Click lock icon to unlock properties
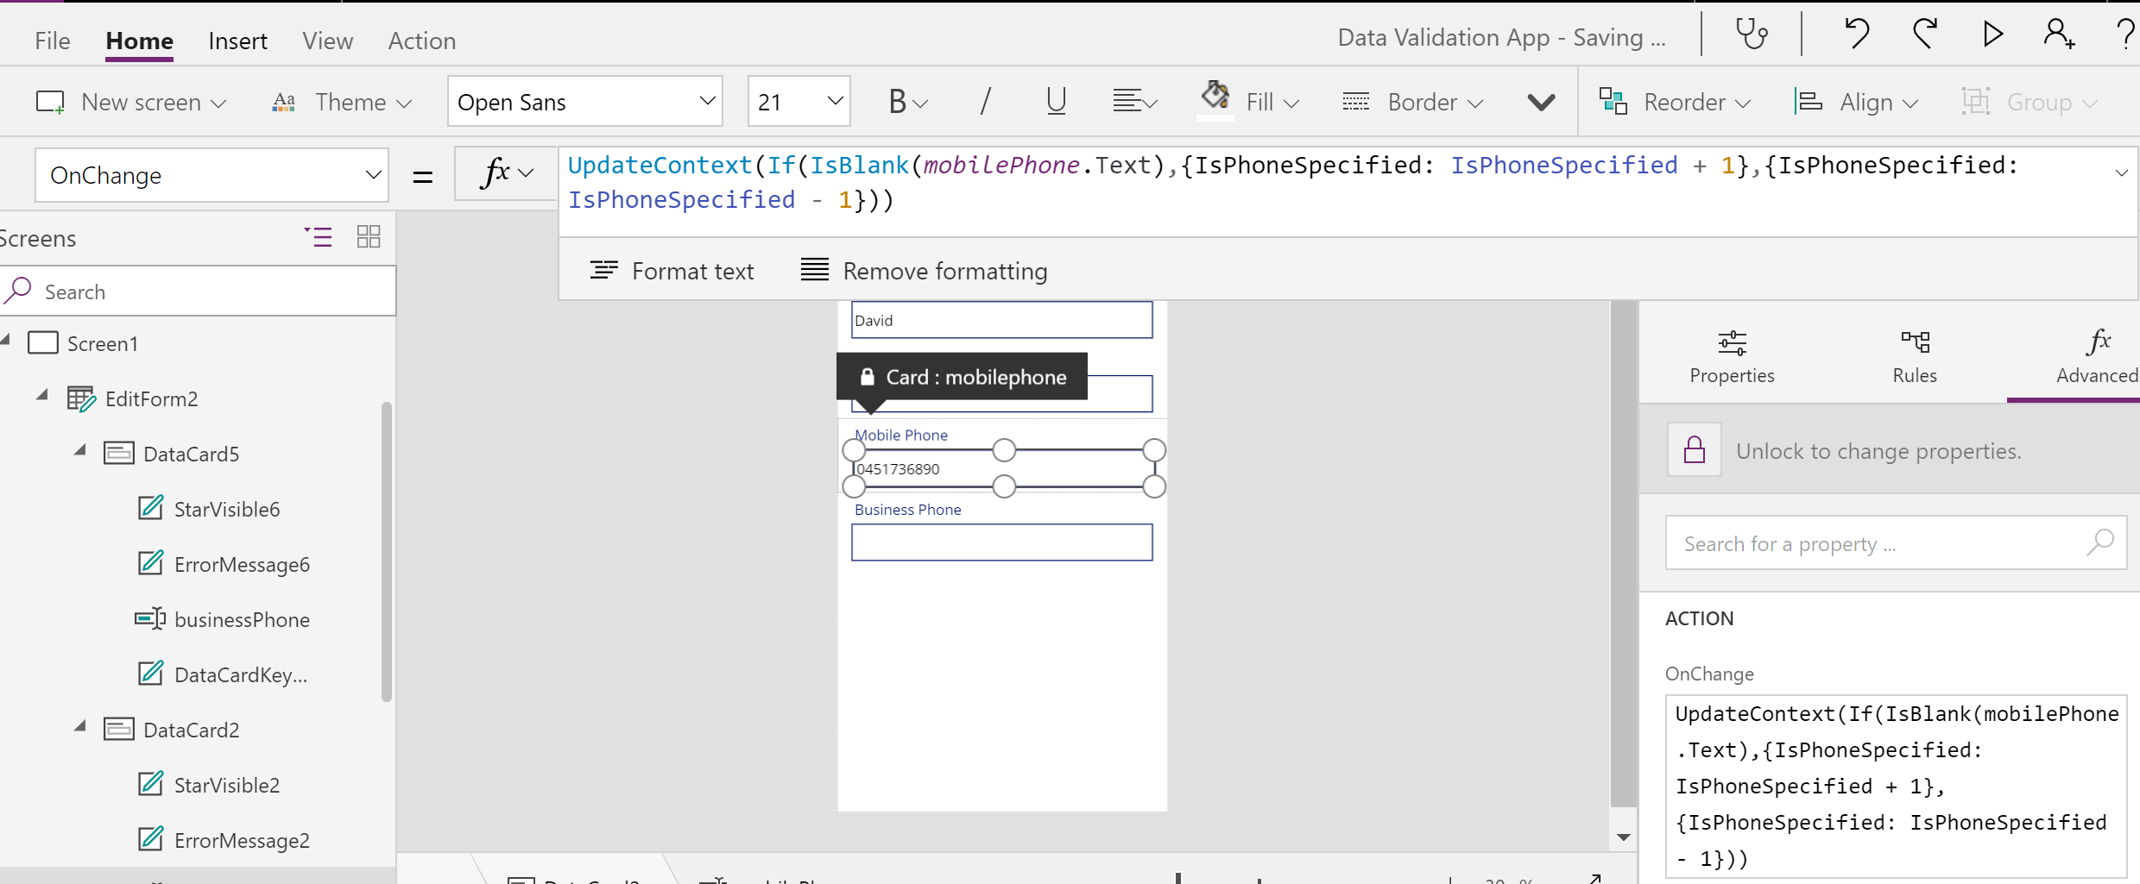This screenshot has width=2140, height=884. click(x=1694, y=450)
